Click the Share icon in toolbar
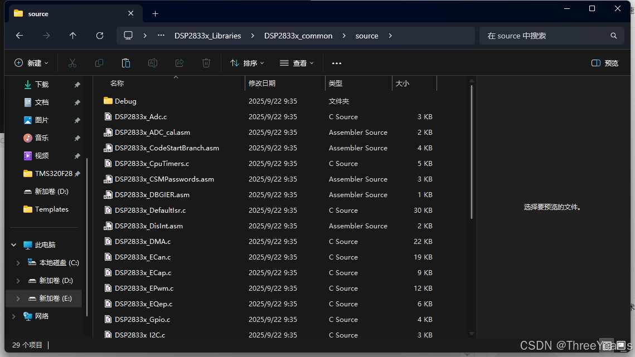This screenshot has width=635, height=357. pyautogui.click(x=180, y=63)
